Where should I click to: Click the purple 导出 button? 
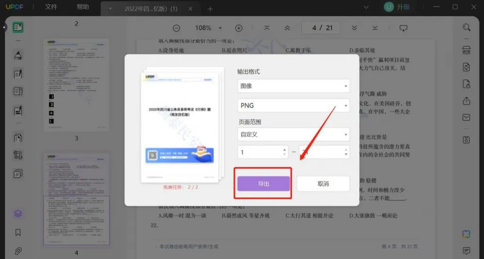[x=264, y=184]
